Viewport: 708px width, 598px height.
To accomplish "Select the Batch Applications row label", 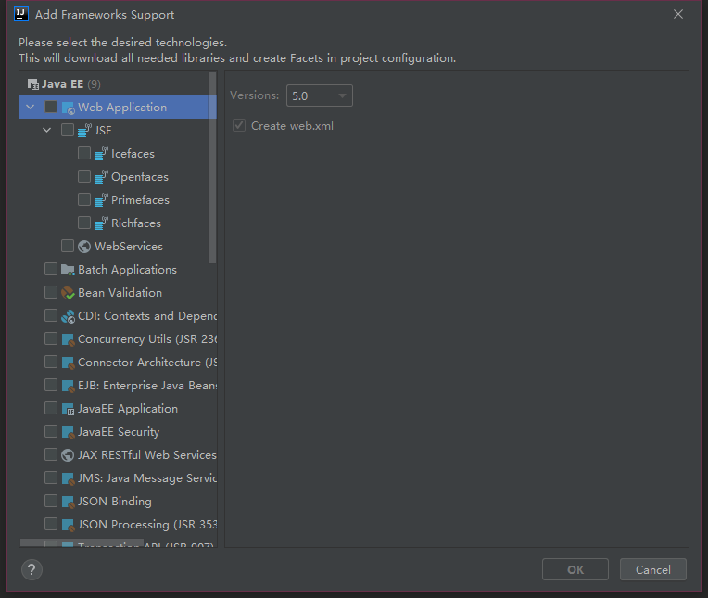I will pos(127,270).
